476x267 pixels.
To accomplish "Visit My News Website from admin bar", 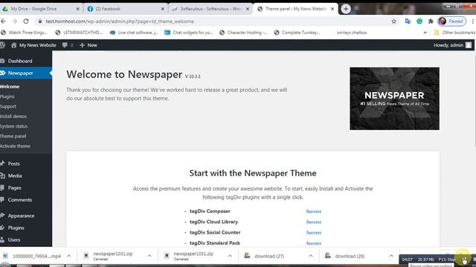I will [33, 45].
